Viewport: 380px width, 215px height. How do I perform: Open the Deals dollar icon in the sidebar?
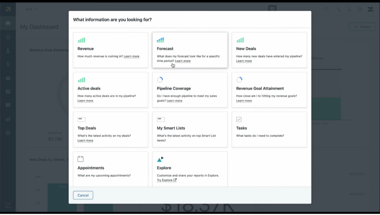(8, 65)
